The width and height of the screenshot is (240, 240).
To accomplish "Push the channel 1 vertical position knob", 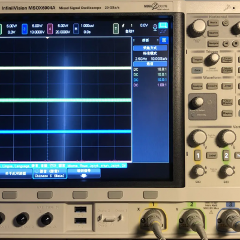I will click(x=198, y=172).
